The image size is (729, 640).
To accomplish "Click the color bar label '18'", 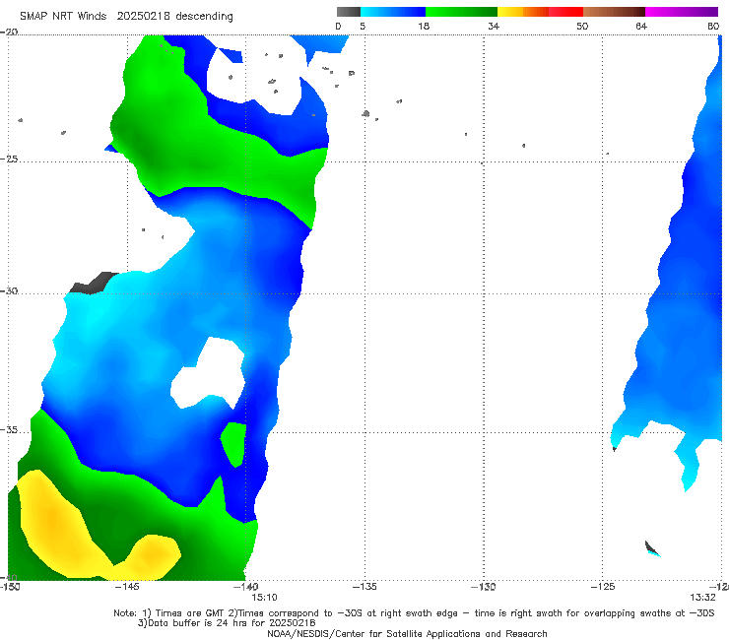I will click(424, 26).
